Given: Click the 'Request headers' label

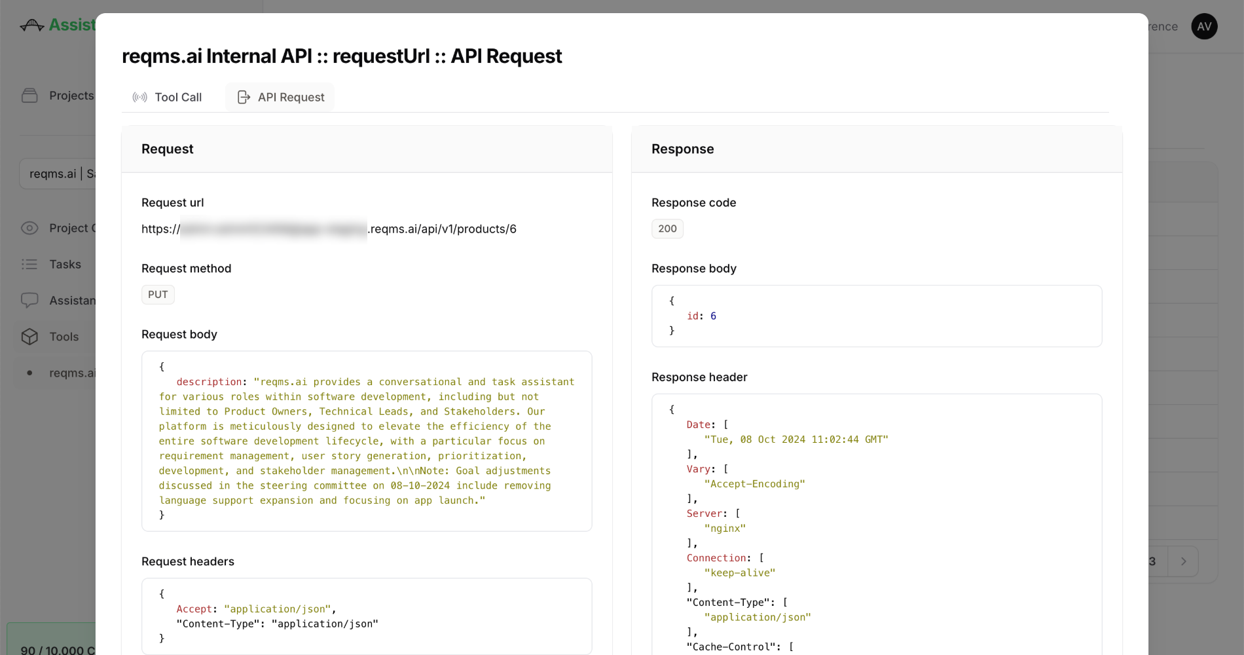Looking at the screenshot, I should pos(188,561).
